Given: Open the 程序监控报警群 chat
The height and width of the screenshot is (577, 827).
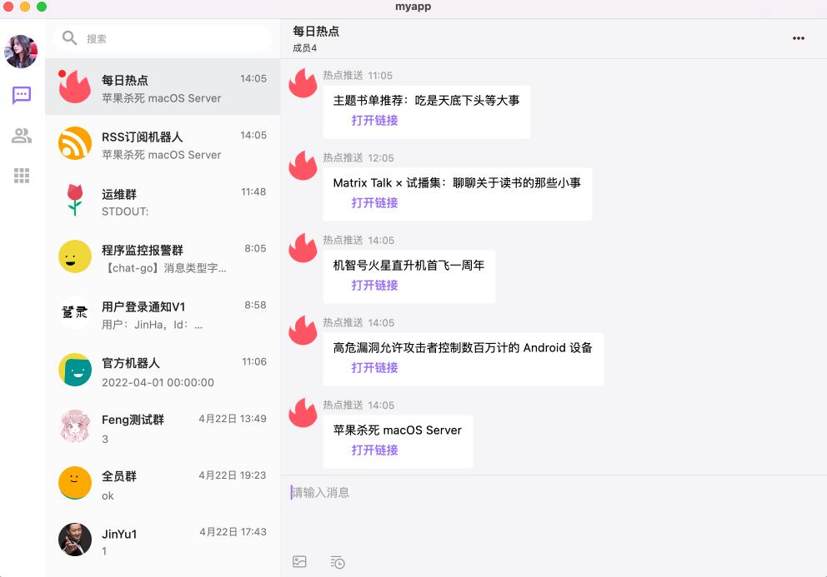Looking at the screenshot, I should (163, 256).
